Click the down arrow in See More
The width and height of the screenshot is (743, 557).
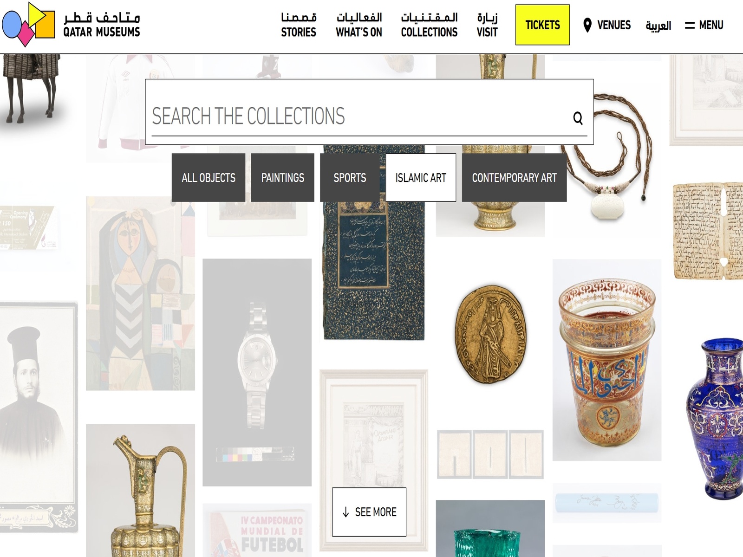point(345,512)
